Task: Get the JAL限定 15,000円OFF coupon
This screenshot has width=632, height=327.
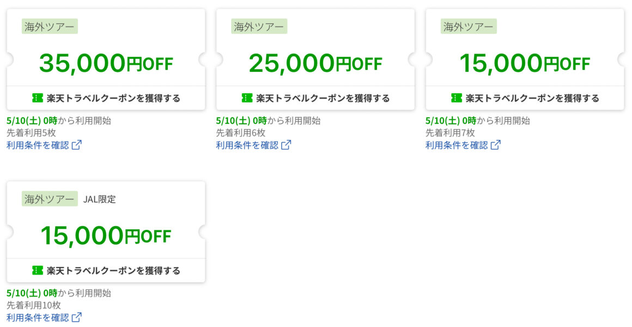Action: click(106, 270)
